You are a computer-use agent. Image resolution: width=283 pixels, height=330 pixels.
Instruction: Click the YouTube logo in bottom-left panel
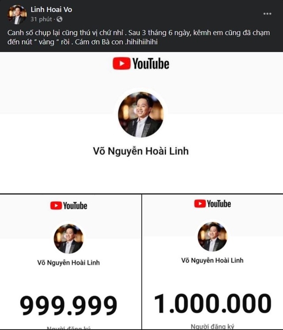pyautogui.click(x=69, y=206)
